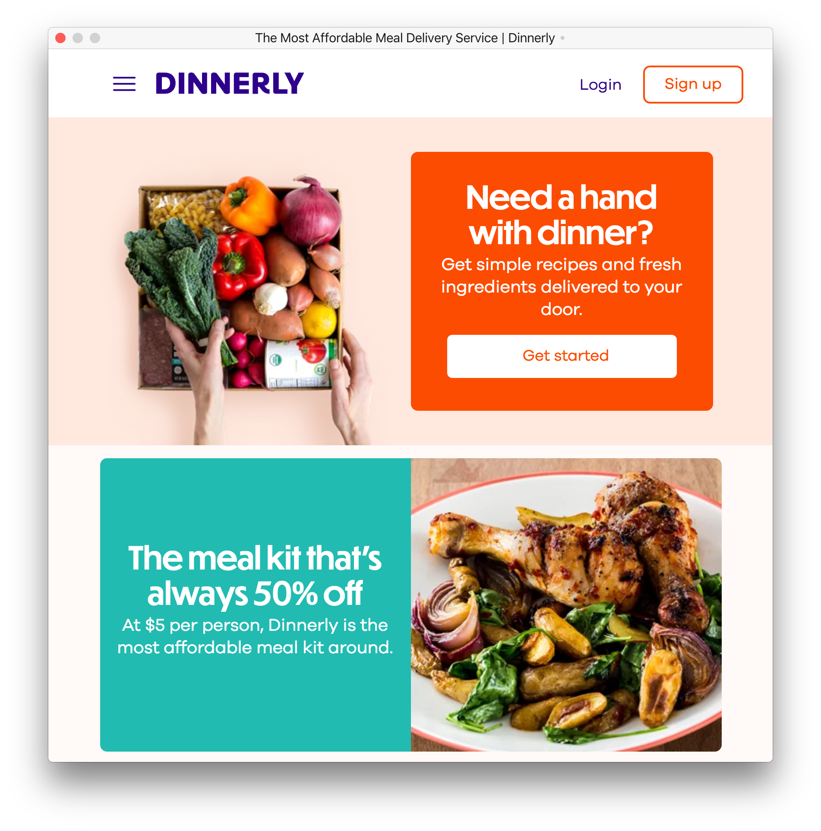Click 'The meal kit that's always 50% off' heading
The height and width of the screenshot is (831, 821).
(255, 576)
